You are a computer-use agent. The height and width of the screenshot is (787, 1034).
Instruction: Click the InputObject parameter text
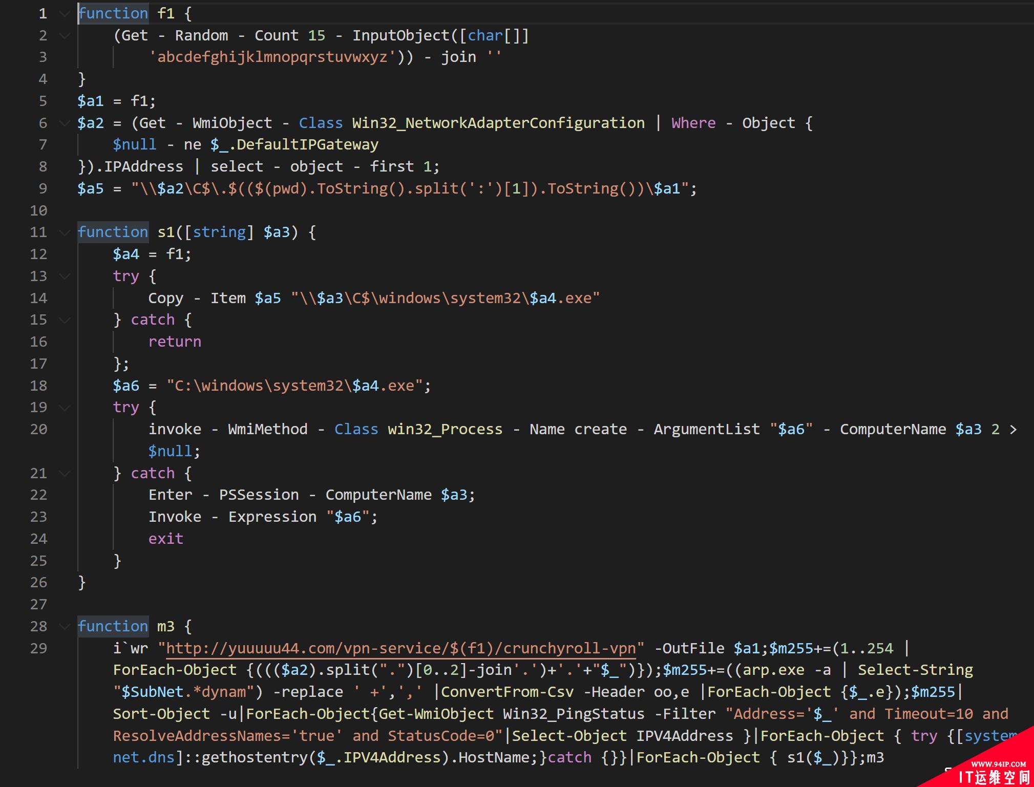click(401, 36)
